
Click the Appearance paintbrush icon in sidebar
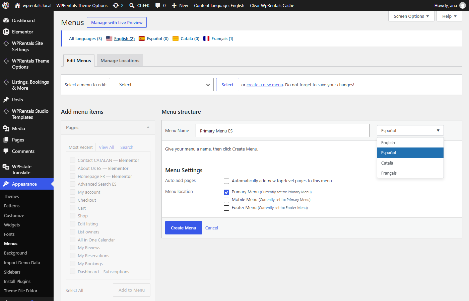(x=6, y=184)
